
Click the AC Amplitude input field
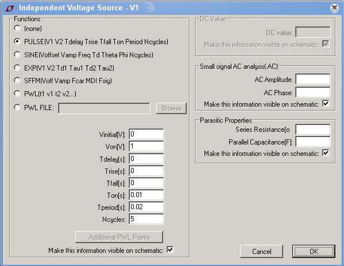(x=313, y=79)
